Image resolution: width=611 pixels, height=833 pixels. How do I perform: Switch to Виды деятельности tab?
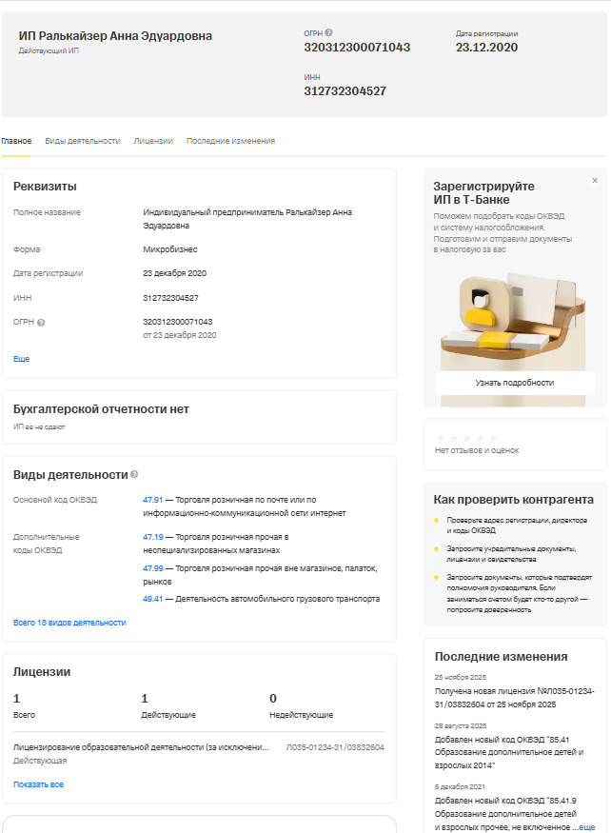(83, 141)
